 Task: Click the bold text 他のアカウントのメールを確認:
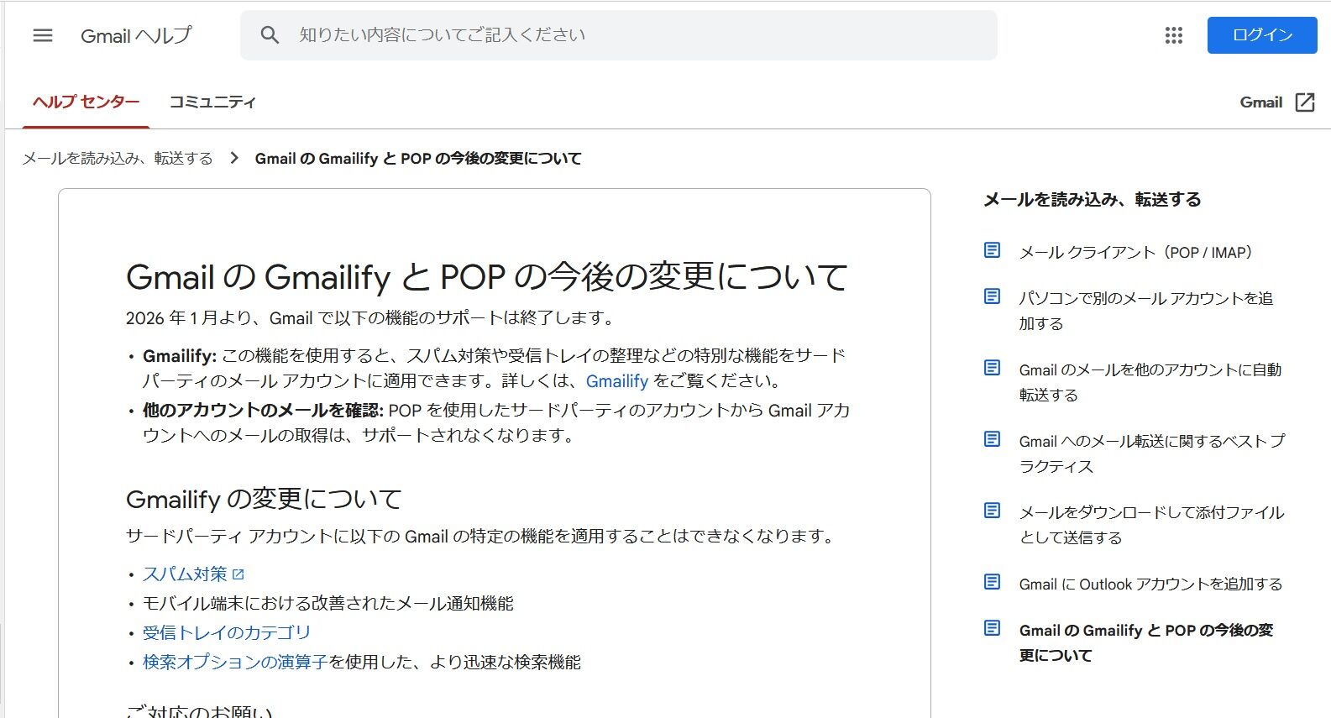pyautogui.click(x=263, y=411)
